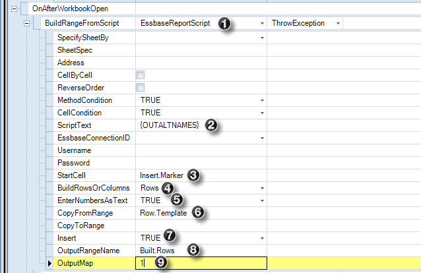Click the empty Address value field

point(201,63)
